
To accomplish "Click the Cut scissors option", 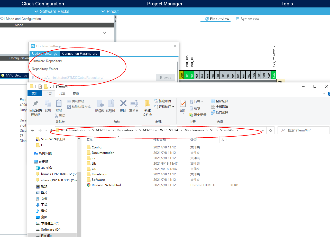I will click(x=60, y=116).
